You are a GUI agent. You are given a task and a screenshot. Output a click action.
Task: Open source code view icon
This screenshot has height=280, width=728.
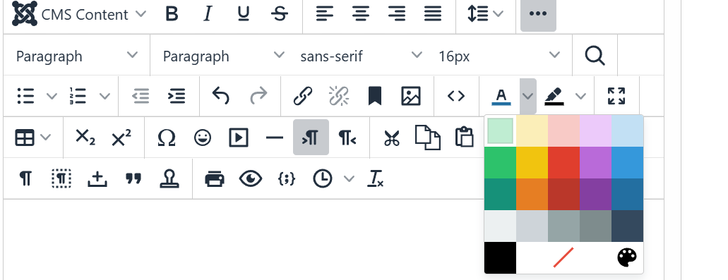pos(456,97)
